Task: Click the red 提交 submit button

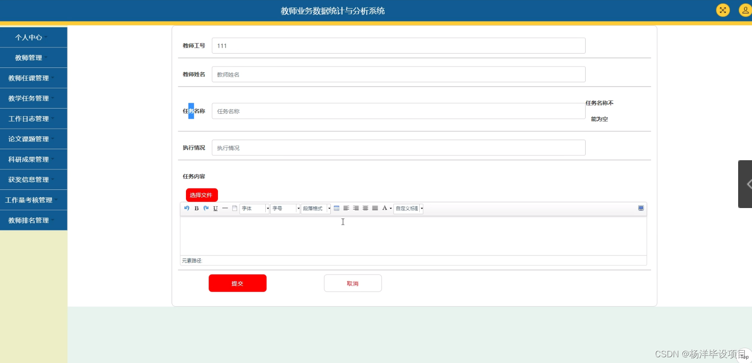Action: (x=238, y=283)
